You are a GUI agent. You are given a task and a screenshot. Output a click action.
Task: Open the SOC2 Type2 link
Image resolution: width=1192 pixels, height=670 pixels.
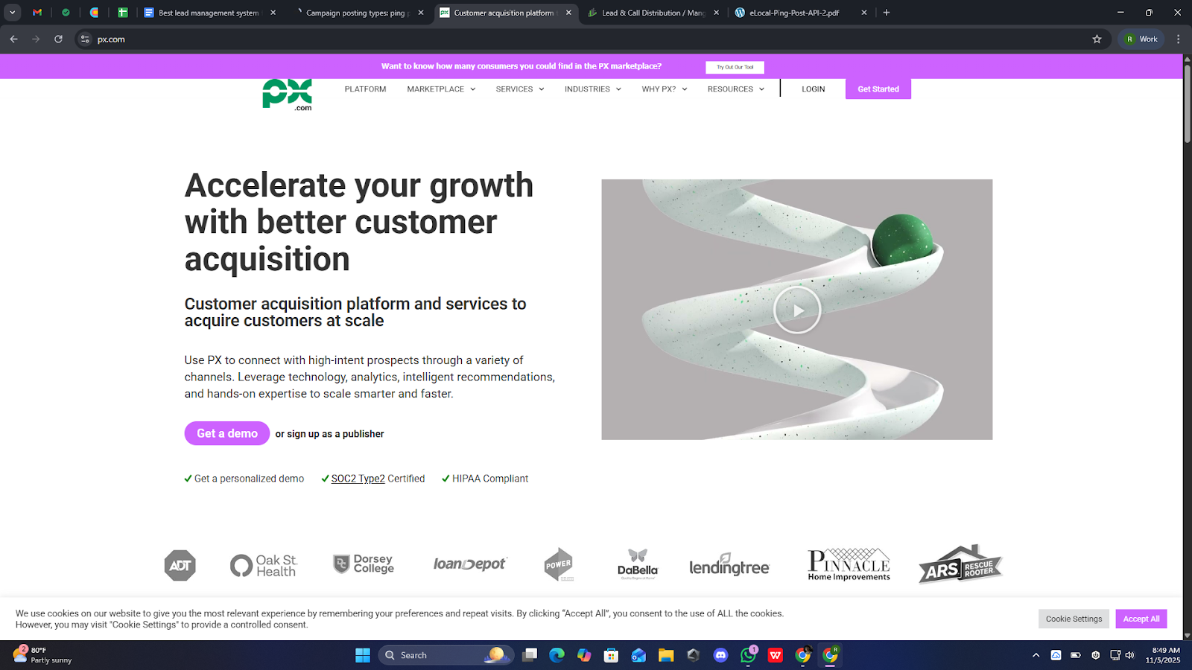click(x=358, y=479)
